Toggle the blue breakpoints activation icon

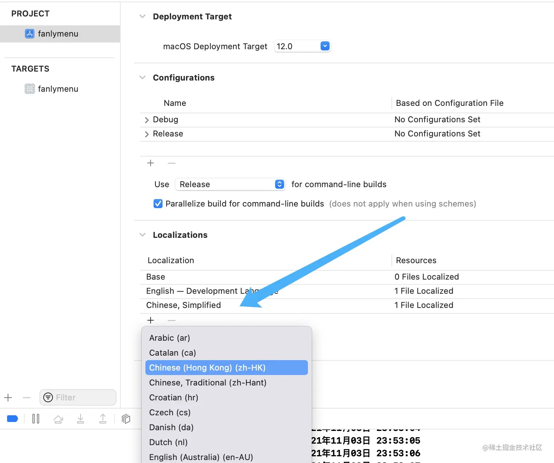point(13,419)
